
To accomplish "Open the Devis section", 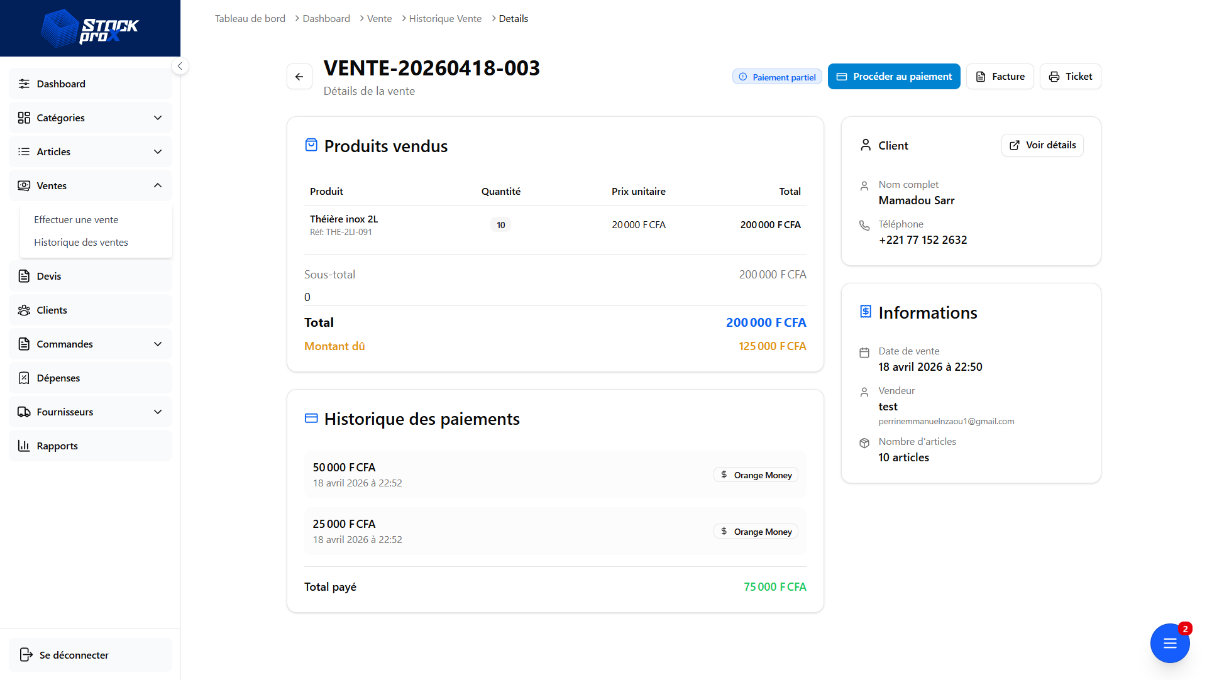I will [90, 276].
